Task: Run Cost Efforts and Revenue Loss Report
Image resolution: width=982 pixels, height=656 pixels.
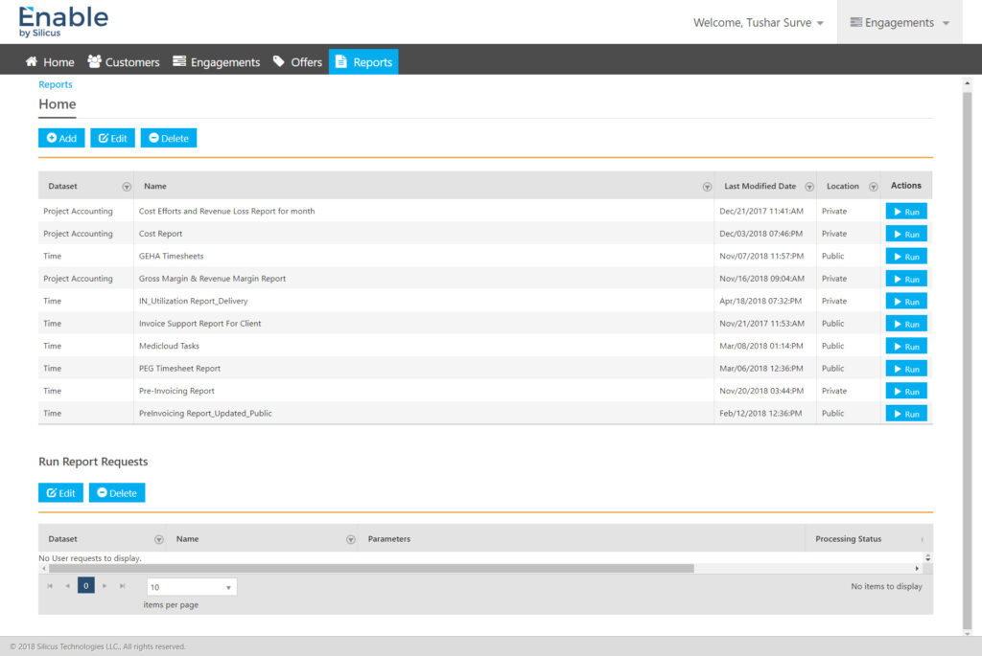Action: [x=906, y=212]
